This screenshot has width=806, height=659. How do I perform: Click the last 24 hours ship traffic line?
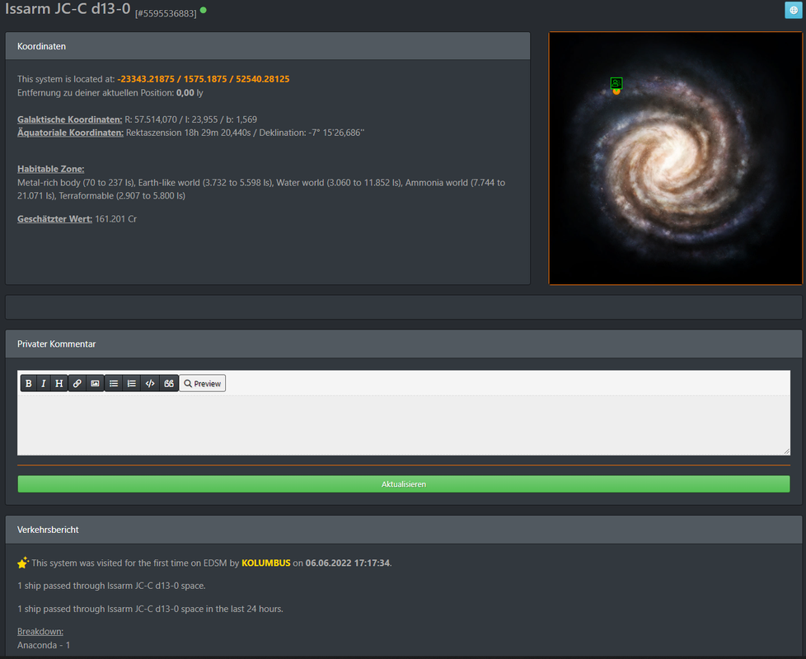point(150,610)
